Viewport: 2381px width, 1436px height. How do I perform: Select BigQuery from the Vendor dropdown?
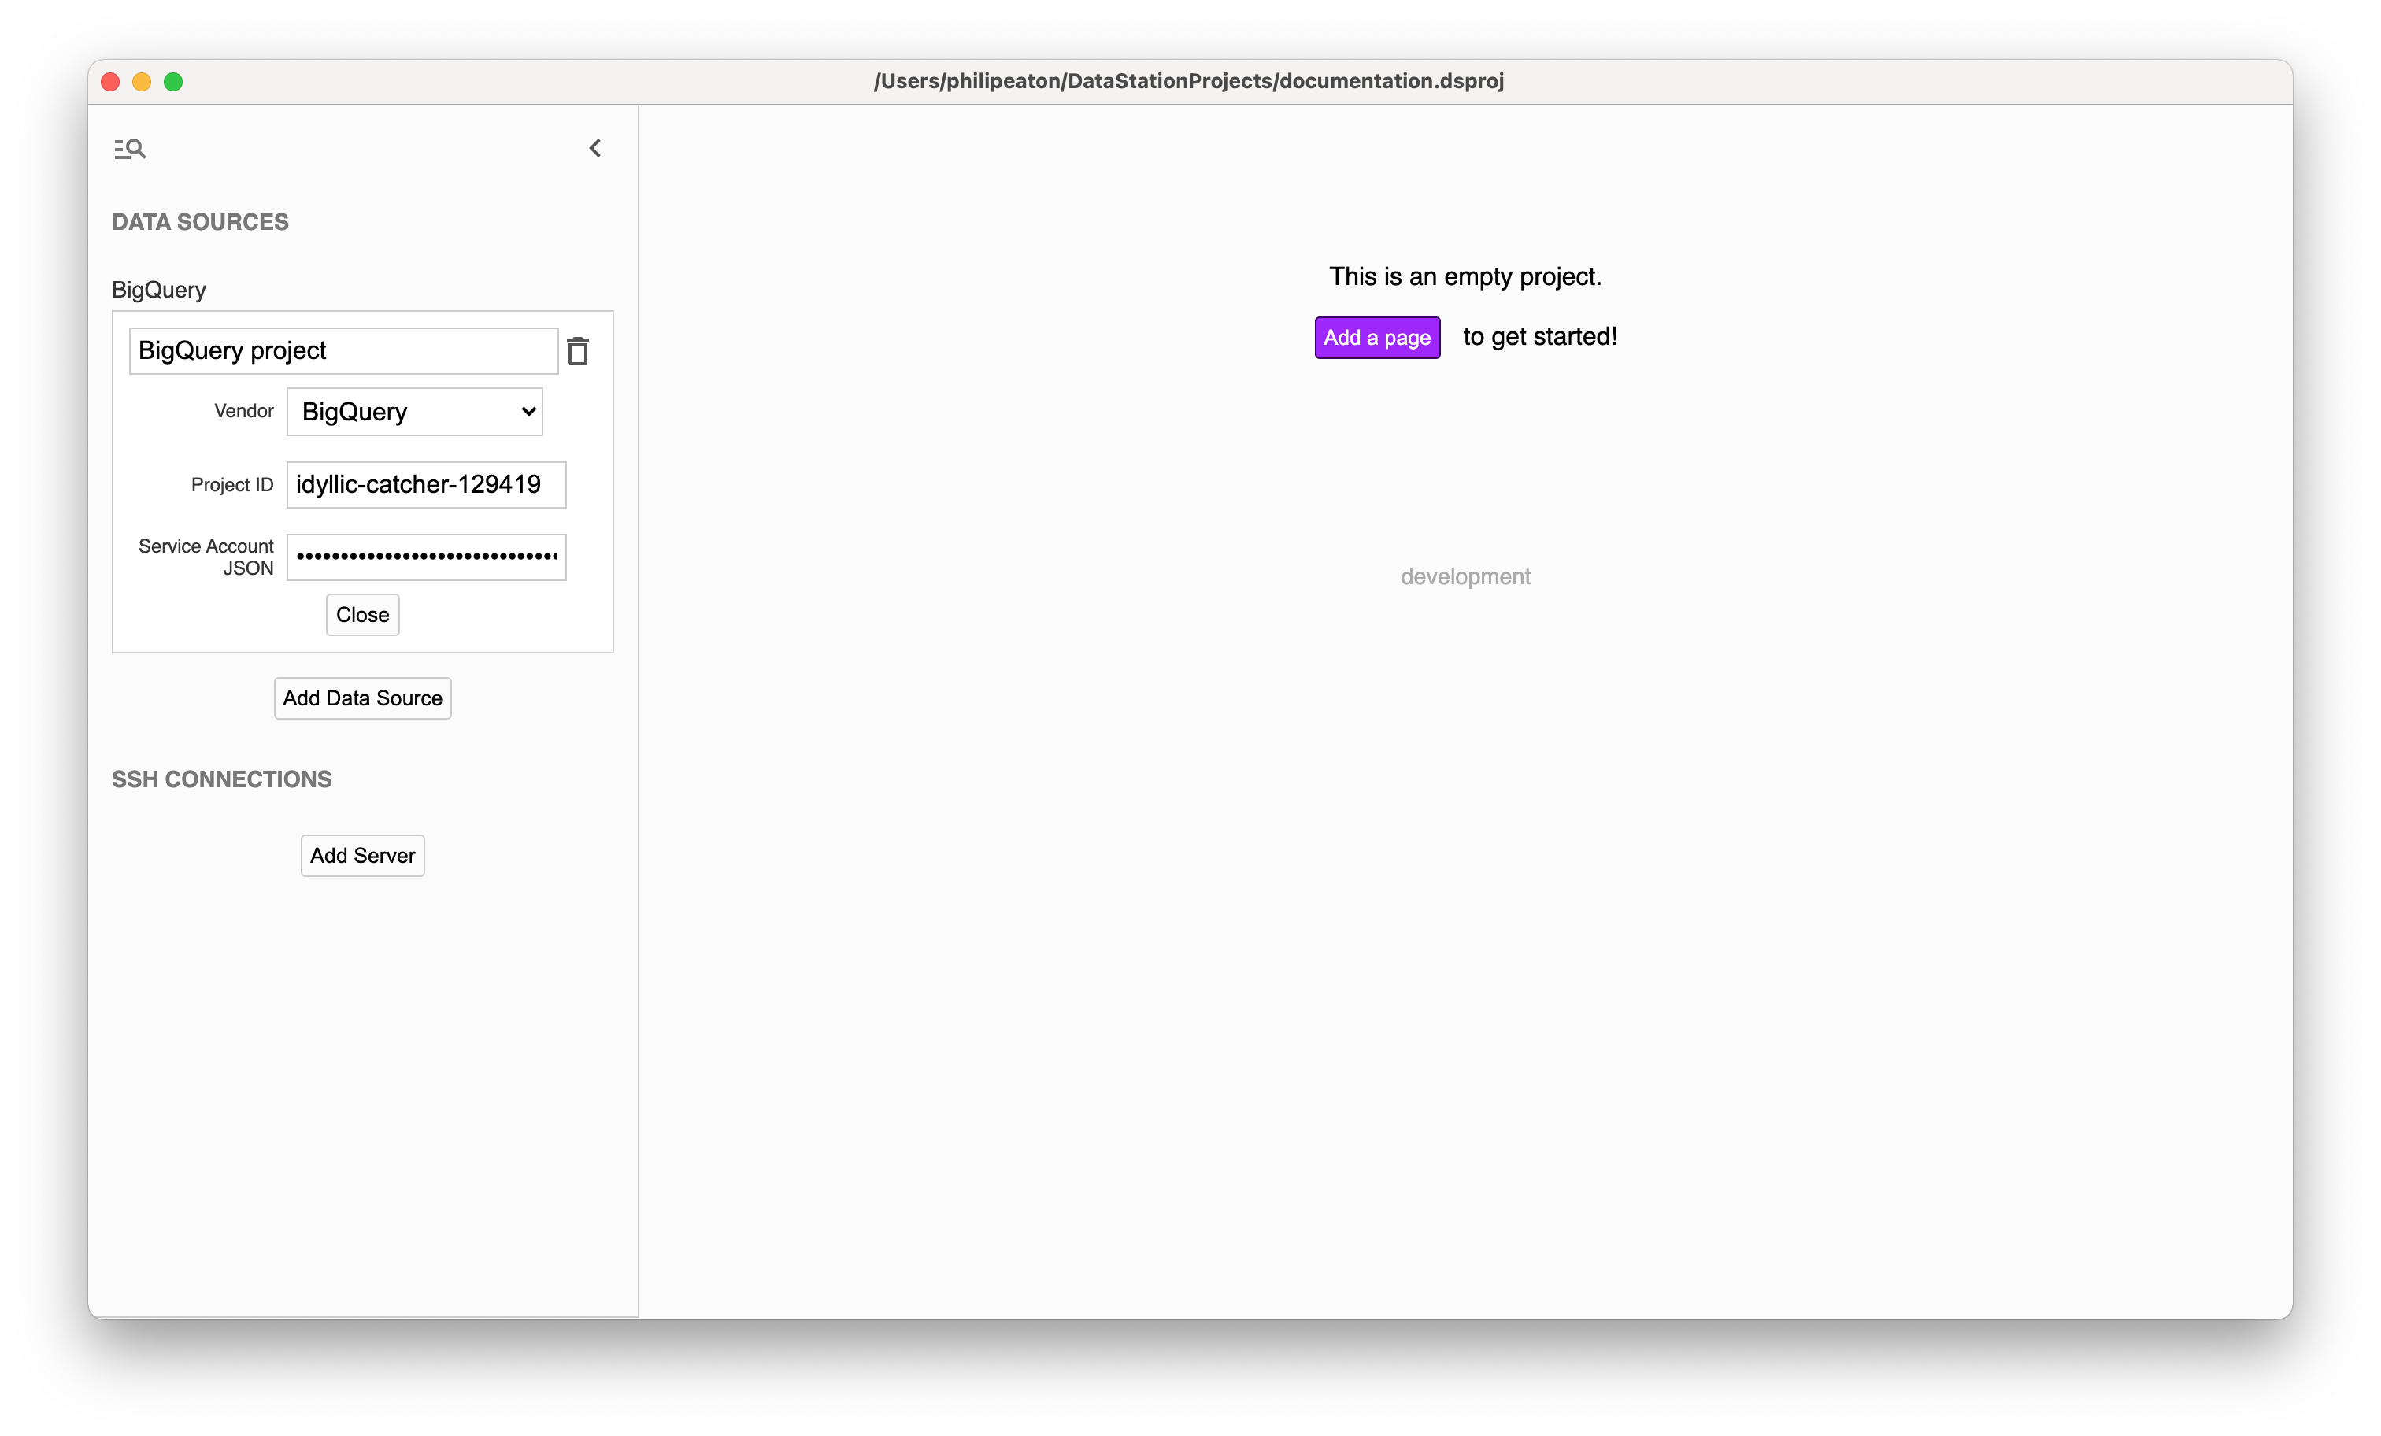click(415, 412)
